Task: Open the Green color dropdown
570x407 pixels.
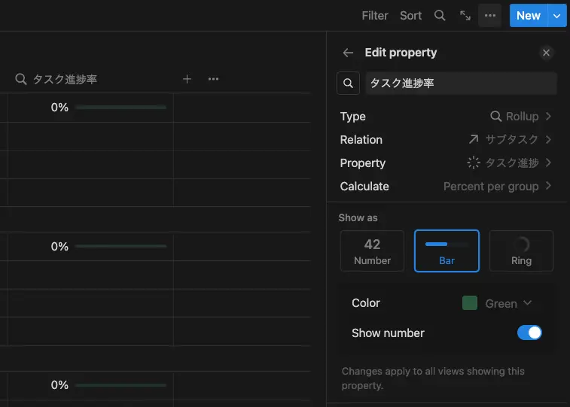Action: (x=498, y=303)
